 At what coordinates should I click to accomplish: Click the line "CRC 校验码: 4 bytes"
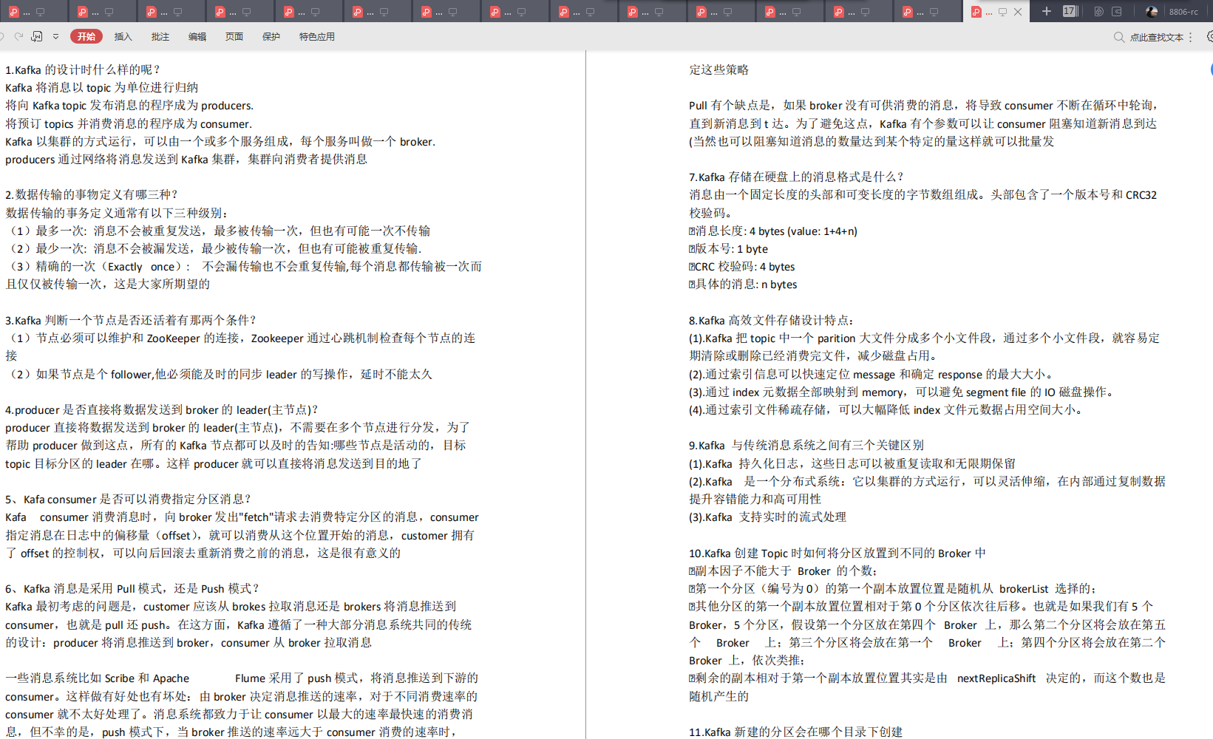coord(742,266)
